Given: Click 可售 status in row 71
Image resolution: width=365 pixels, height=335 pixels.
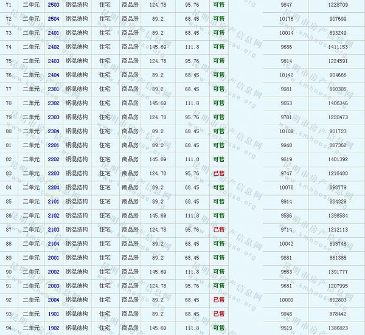Looking at the screenshot, I should [x=218, y=5].
